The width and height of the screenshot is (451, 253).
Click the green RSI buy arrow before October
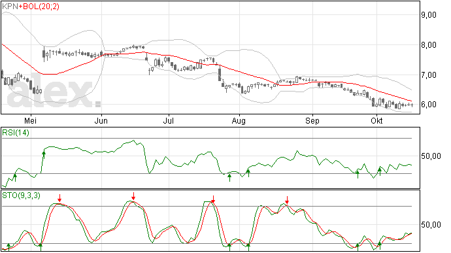358,175
